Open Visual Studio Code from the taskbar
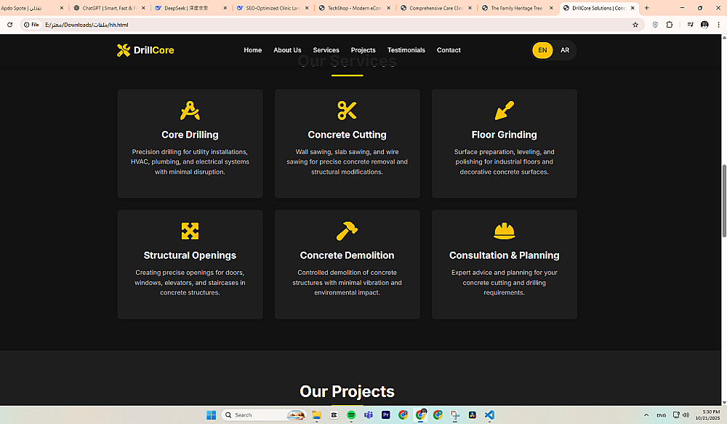727x424 pixels. click(489, 415)
